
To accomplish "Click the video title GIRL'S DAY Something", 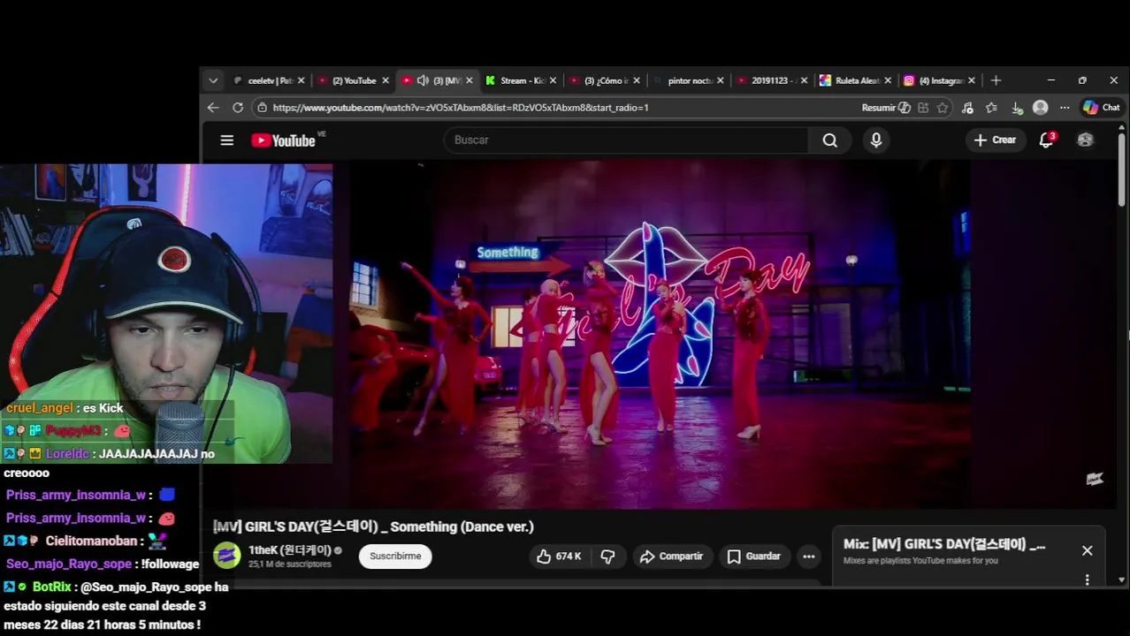I will [373, 526].
